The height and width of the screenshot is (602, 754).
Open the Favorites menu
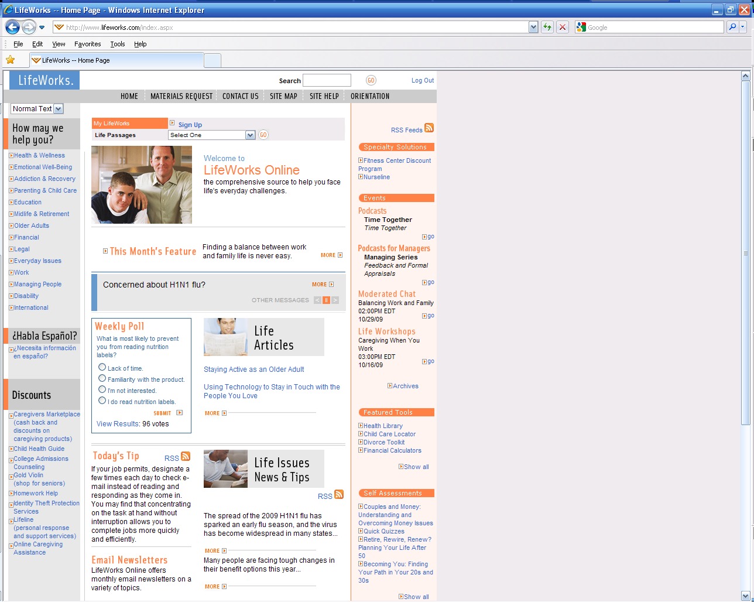[87, 44]
